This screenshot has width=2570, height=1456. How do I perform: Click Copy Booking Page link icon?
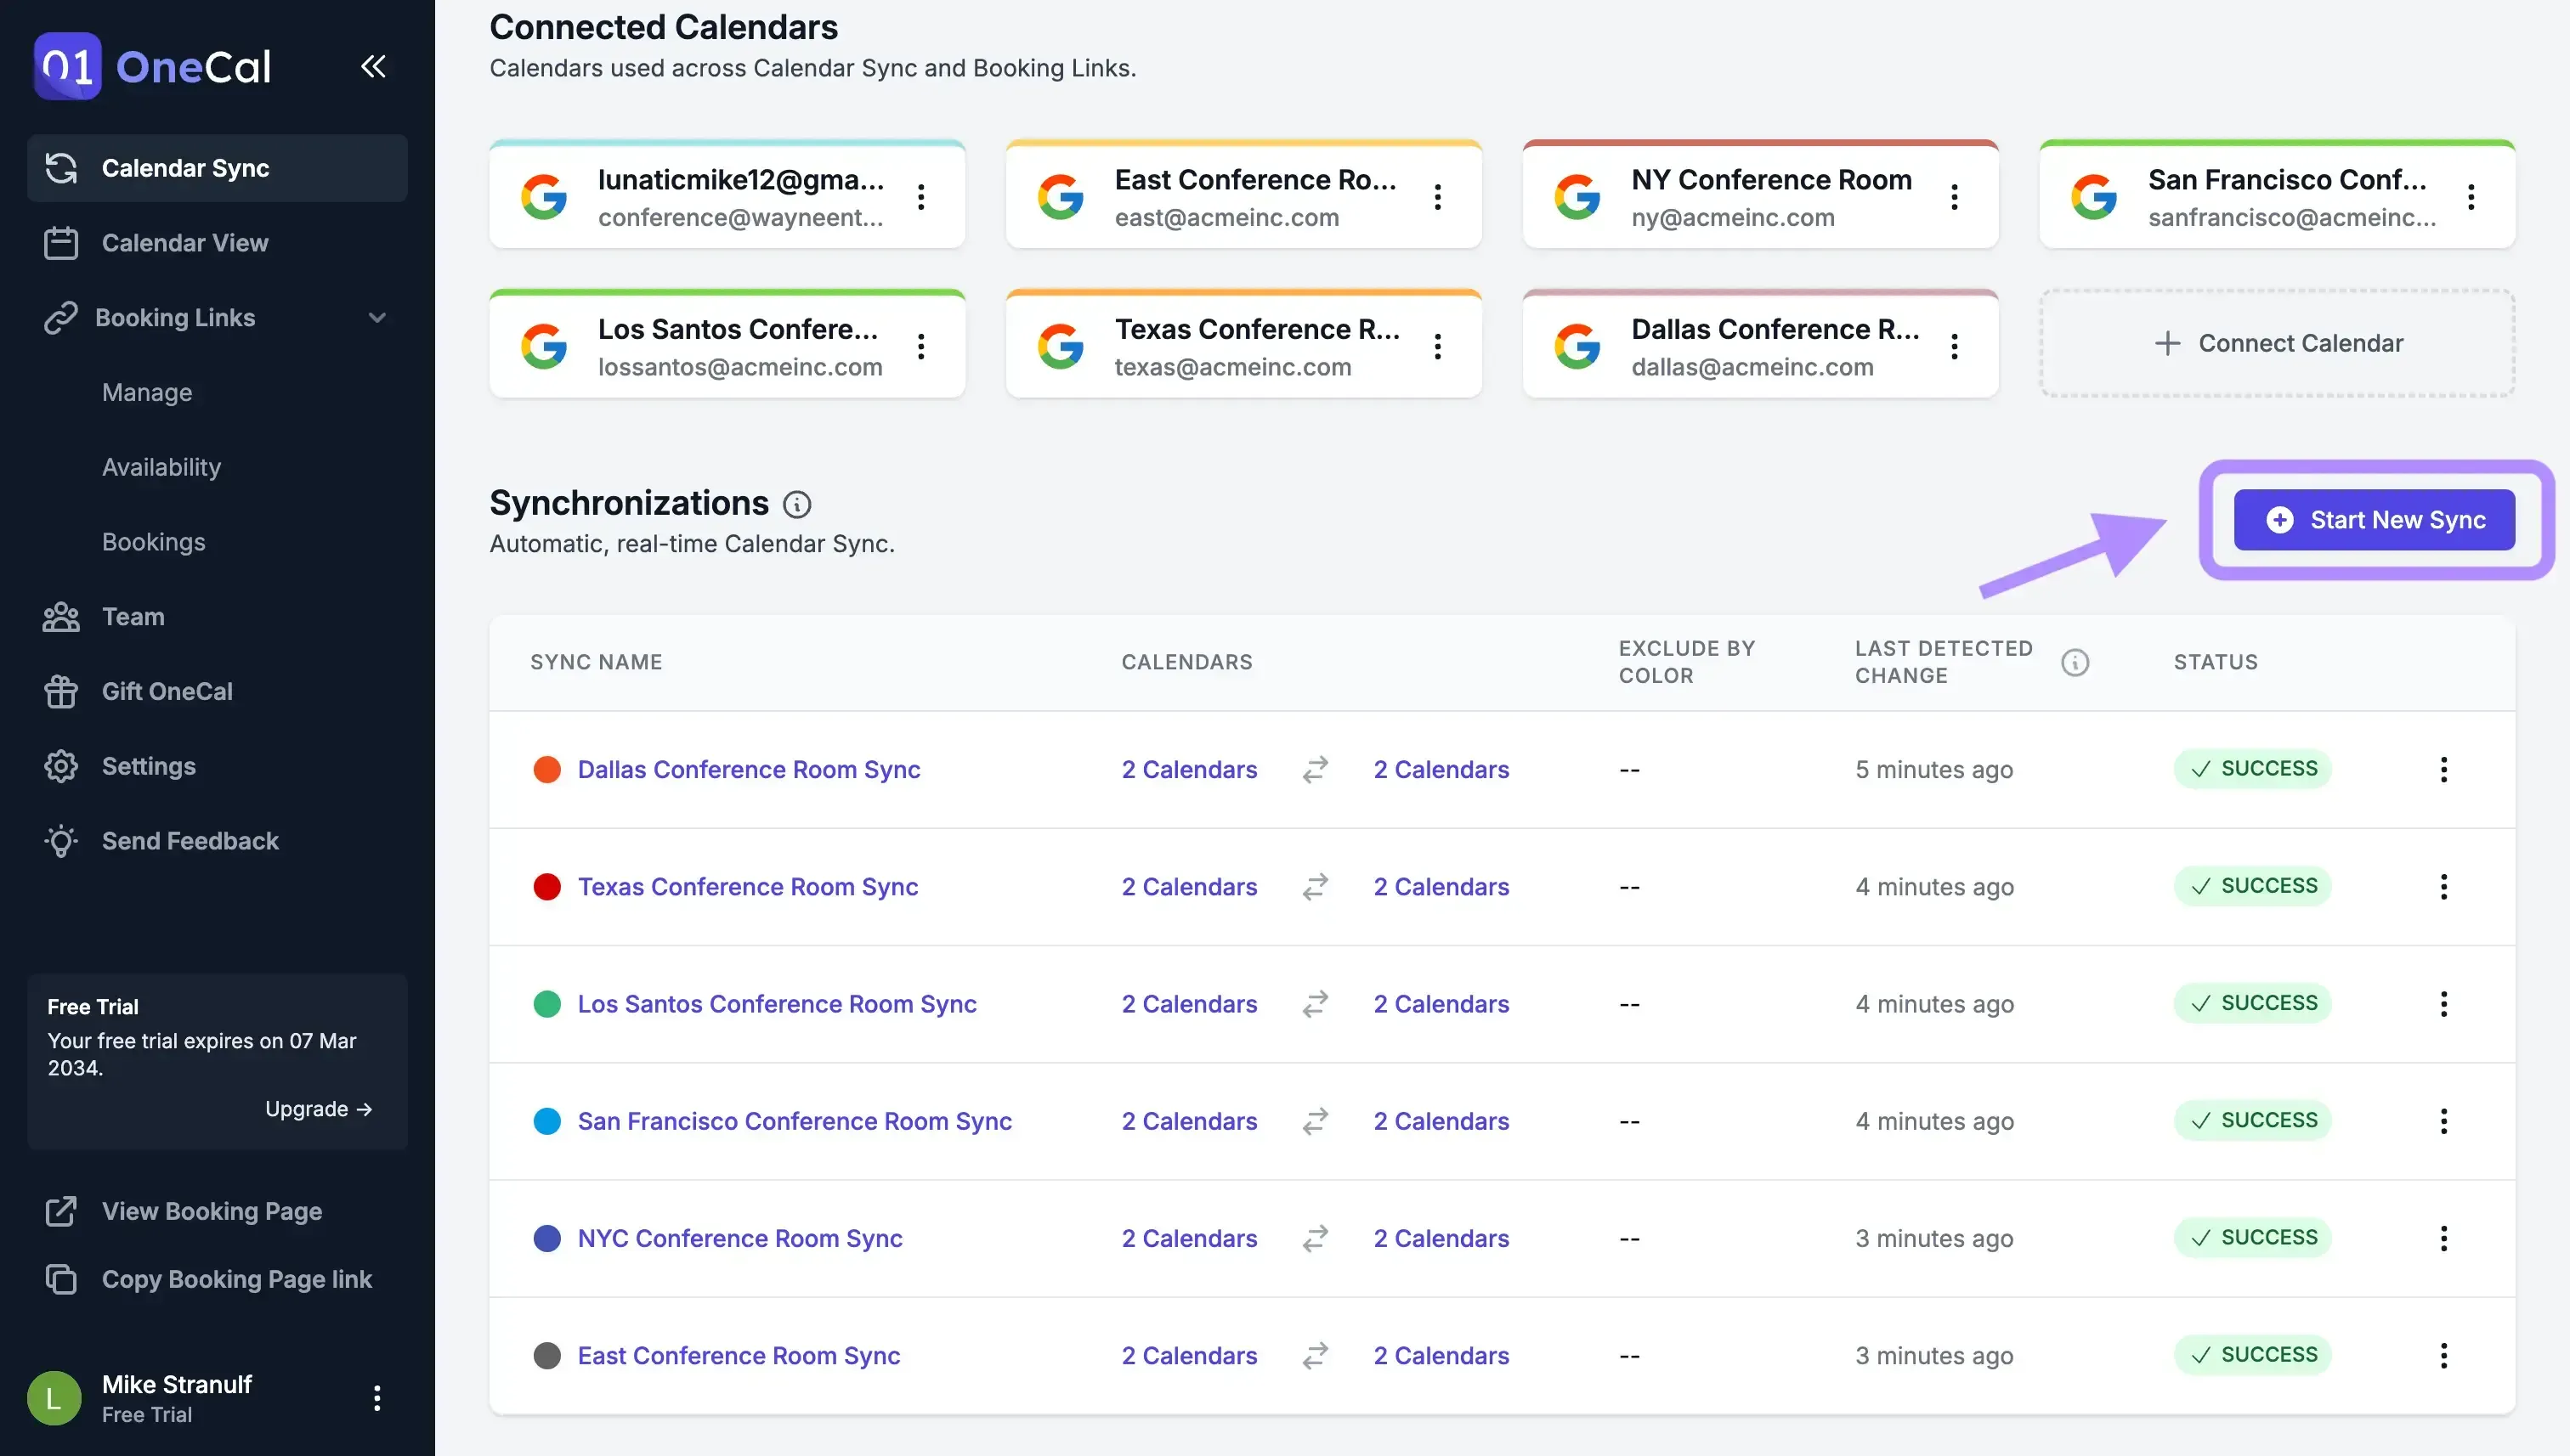coord(61,1279)
